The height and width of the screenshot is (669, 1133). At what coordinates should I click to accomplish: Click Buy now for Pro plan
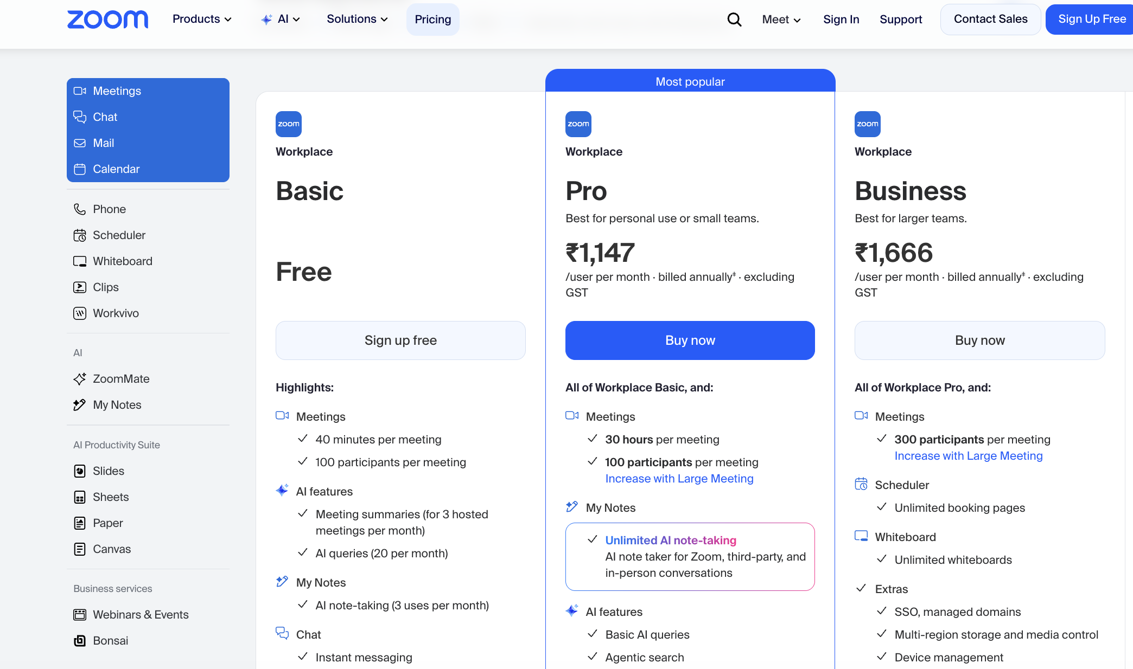(x=690, y=340)
